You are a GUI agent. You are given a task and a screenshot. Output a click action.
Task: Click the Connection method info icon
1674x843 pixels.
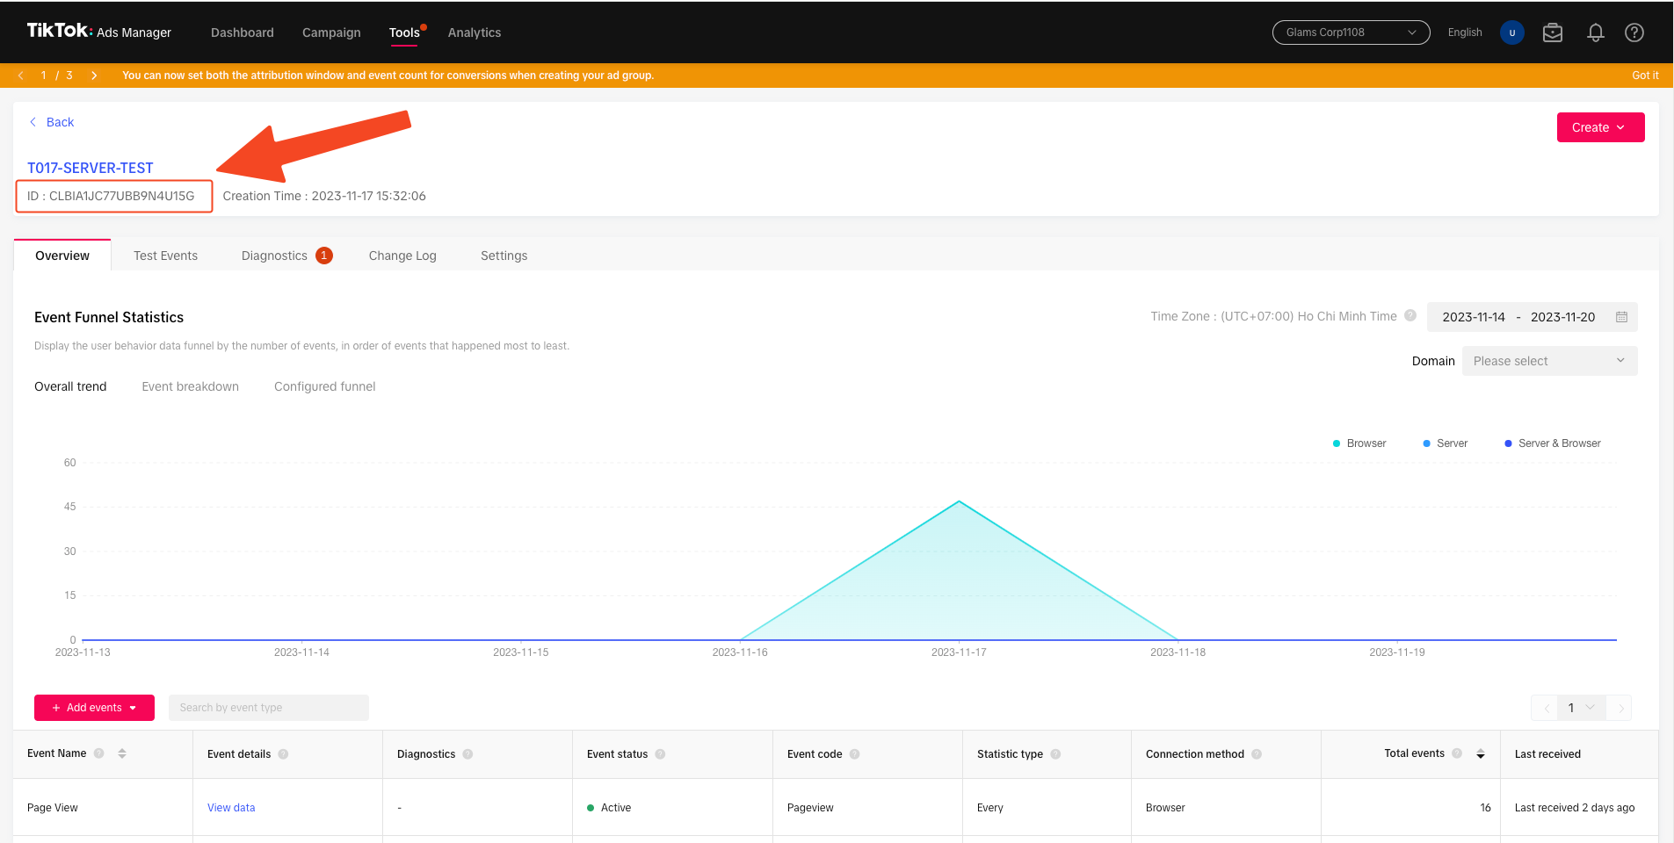pos(1257,753)
